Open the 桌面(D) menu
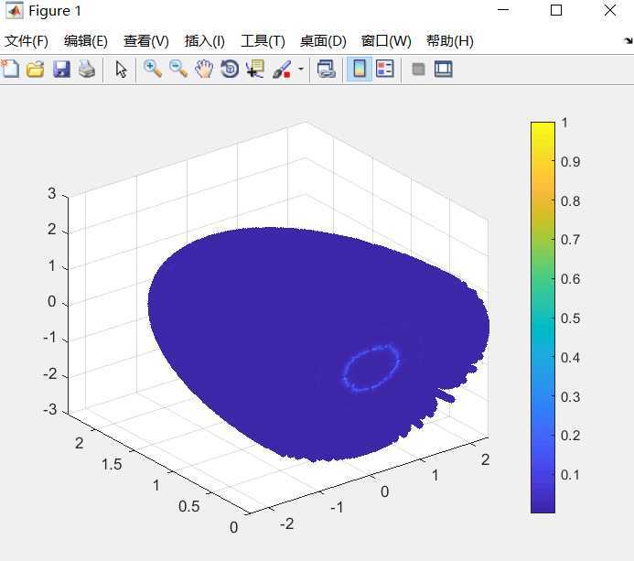 (323, 41)
